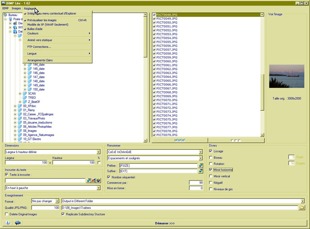
Task: Select FTP Connections... from the menu
Action: tap(39, 46)
